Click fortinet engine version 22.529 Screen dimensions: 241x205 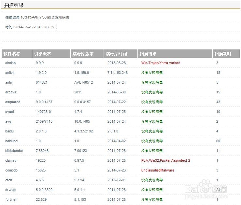[41, 199]
